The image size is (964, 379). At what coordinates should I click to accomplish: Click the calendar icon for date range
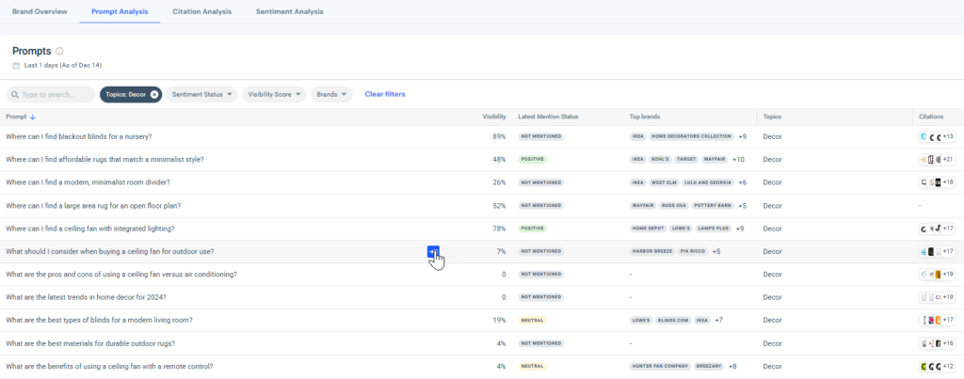click(16, 66)
